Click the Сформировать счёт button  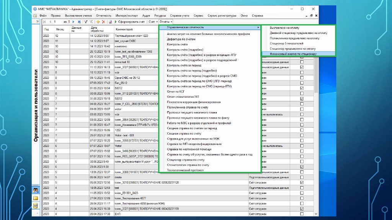tap(129, 22)
